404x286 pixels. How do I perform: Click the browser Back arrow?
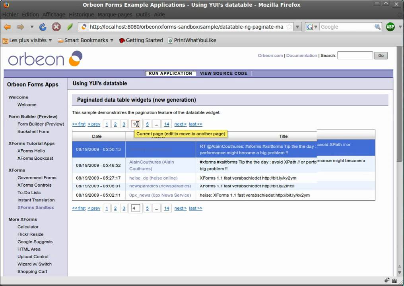click(x=7, y=27)
